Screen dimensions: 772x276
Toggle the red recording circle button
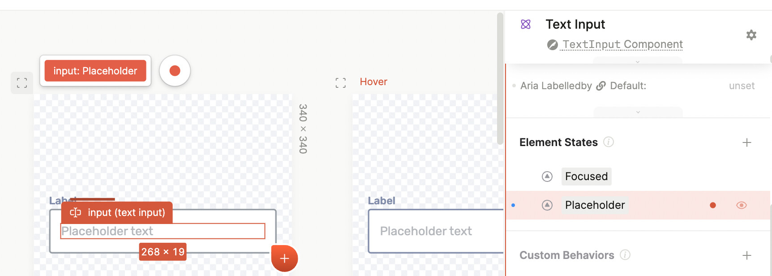(175, 71)
